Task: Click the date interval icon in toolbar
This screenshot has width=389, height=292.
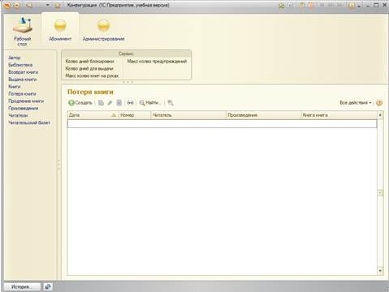Action: coord(130,103)
